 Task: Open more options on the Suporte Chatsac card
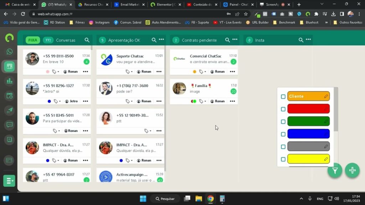(159, 72)
